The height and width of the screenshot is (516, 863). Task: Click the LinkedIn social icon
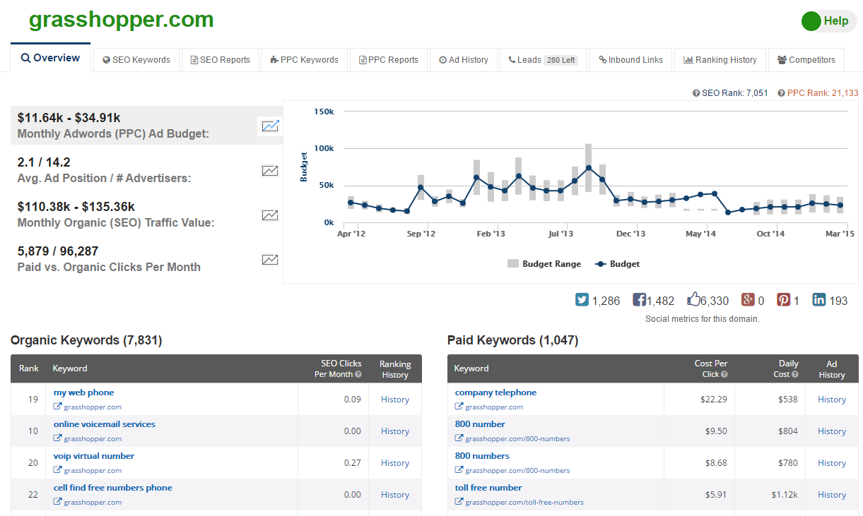pyautogui.click(x=819, y=300)
